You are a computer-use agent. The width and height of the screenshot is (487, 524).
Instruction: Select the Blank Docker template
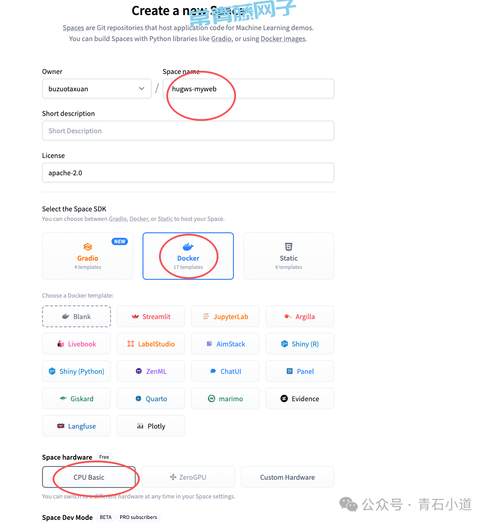pos(76,316)
